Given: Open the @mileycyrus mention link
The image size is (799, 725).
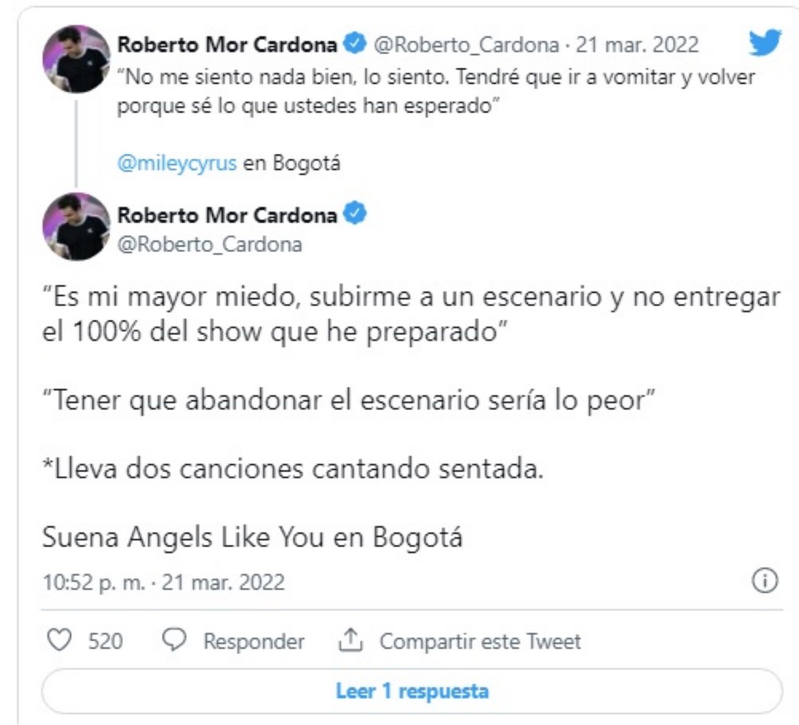Looking at the screenshot, I should pyautogui.click(x=177, y=163).
